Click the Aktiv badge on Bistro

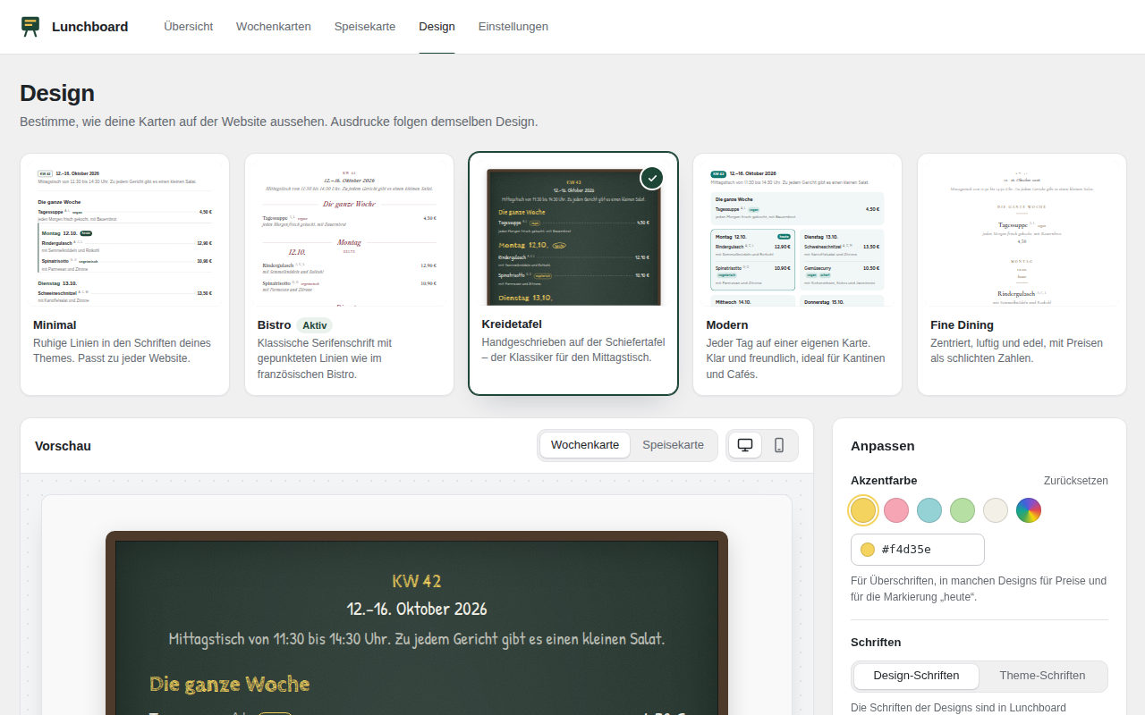click(315, 325)
